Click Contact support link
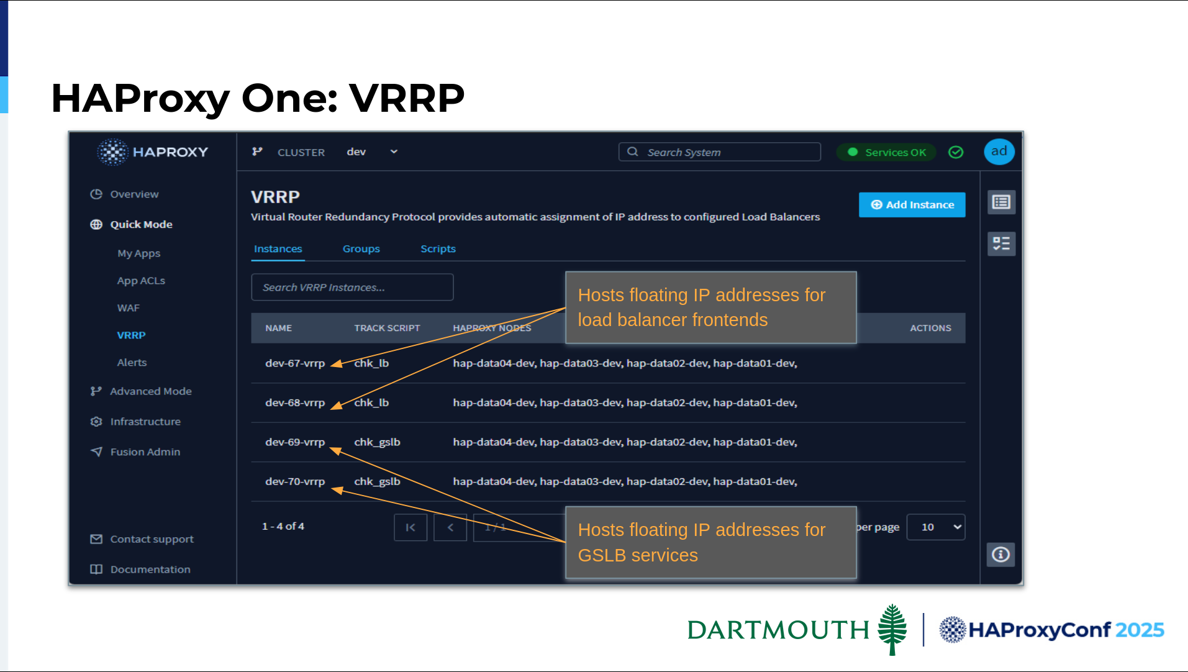Screen dimensions: 1188x672 coord(152,539)
